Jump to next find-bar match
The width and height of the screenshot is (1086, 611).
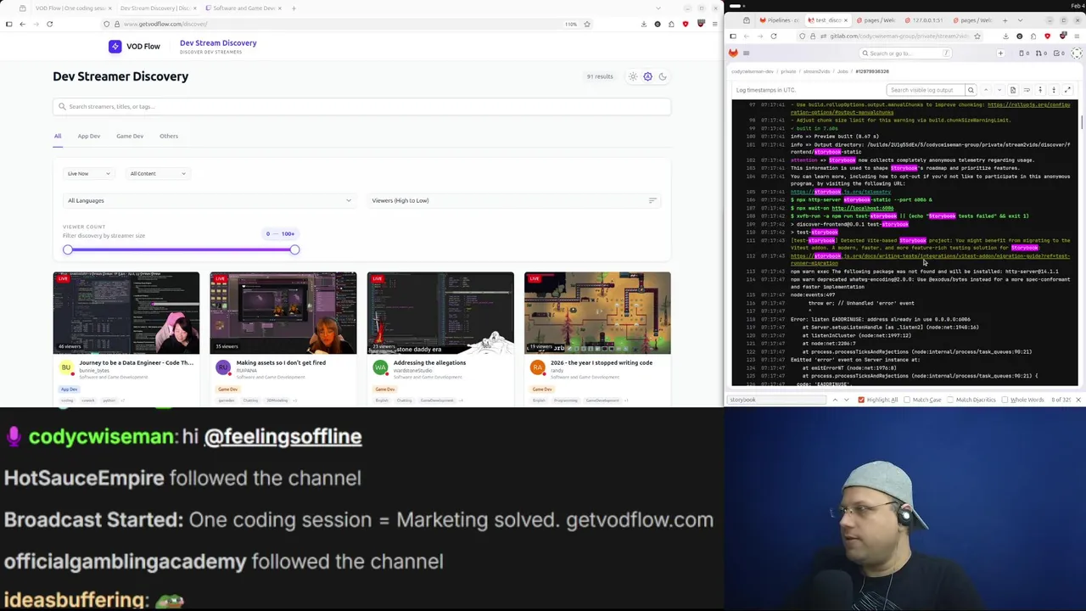click(847, 400)
